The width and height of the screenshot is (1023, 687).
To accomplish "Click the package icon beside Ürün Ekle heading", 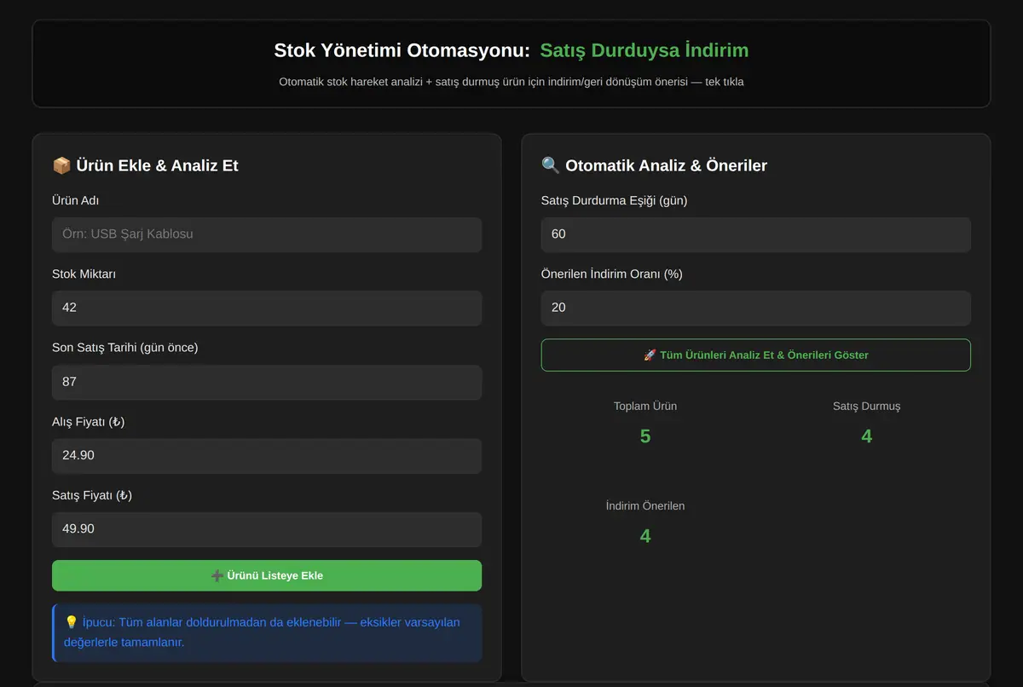I will [x=61, y=165].
